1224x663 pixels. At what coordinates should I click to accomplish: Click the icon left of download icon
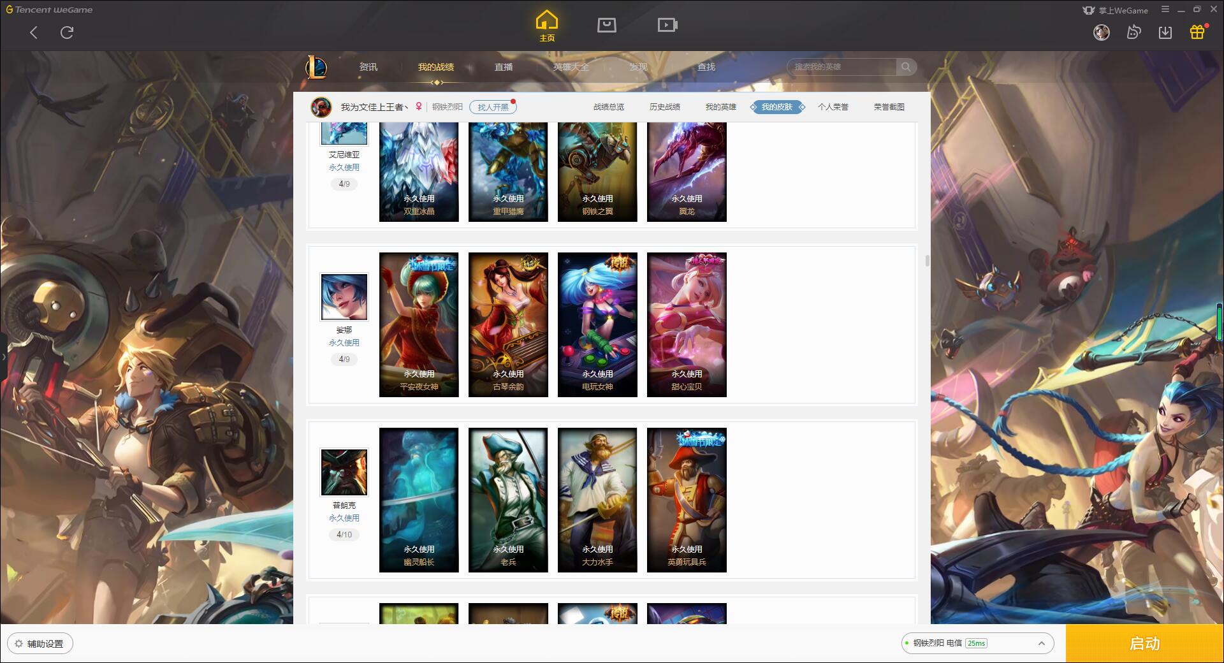1133,32
